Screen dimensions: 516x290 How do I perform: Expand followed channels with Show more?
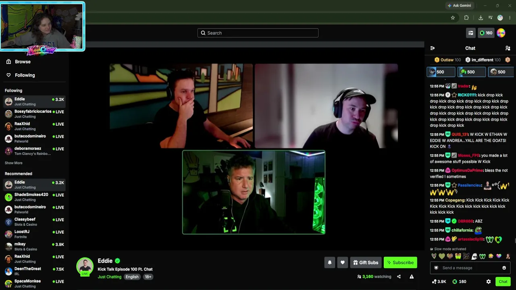(14, 163)
